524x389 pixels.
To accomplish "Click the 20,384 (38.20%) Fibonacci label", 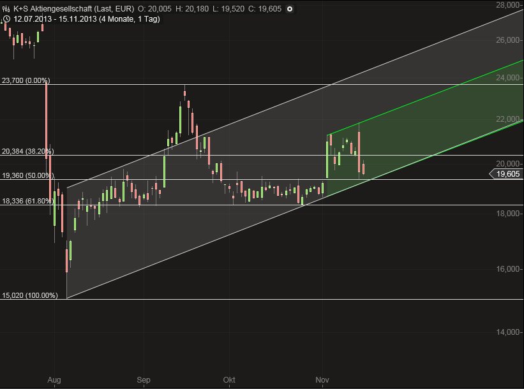I will click(x=27, y=151).
